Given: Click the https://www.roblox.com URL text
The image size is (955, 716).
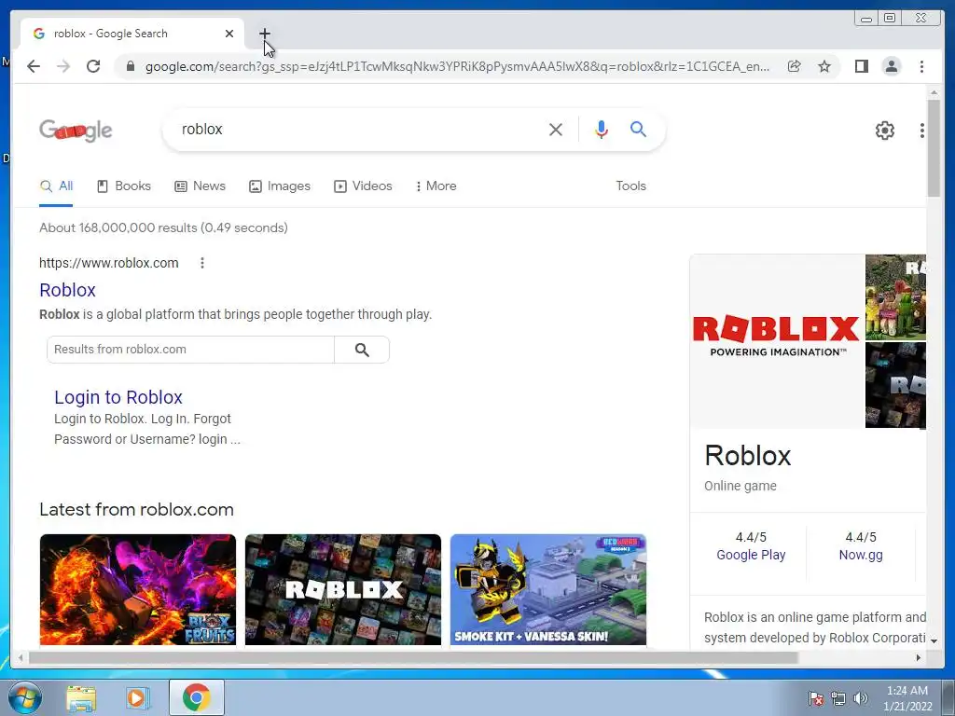Looking at the screenshot, I should (109, 263).
